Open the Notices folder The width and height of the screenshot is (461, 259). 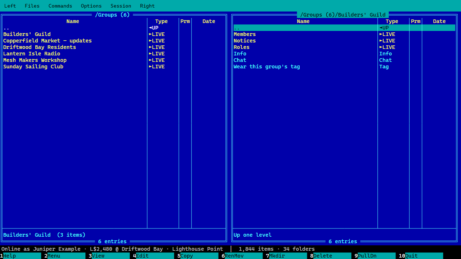click(344, 41)
